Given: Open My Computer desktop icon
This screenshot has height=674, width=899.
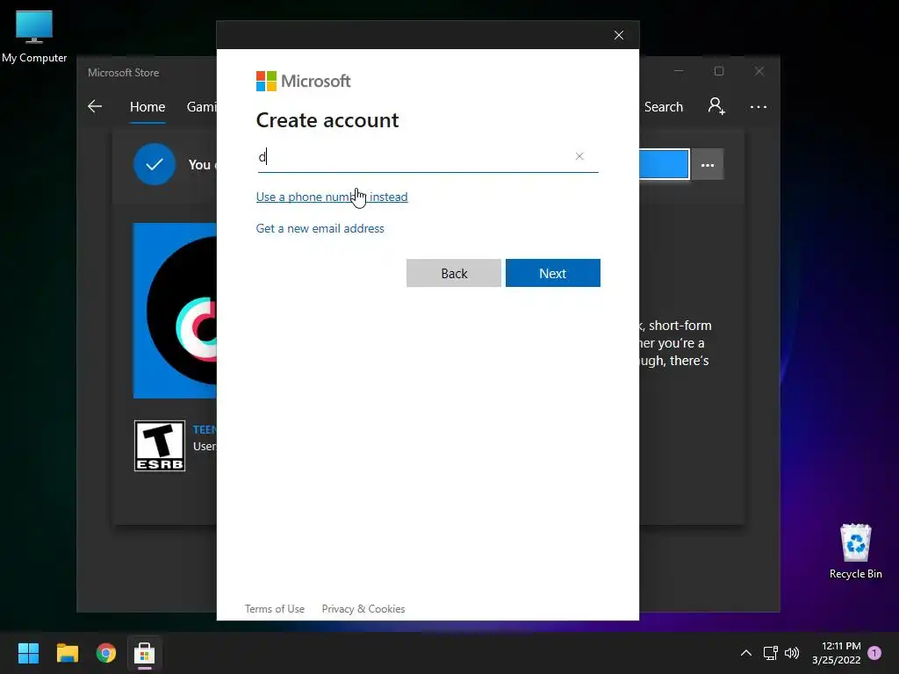Looking at the screenshot, I should tap(34, 36).
